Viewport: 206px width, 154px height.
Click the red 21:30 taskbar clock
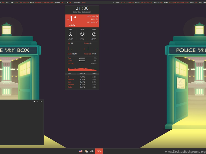click(99, 151)
